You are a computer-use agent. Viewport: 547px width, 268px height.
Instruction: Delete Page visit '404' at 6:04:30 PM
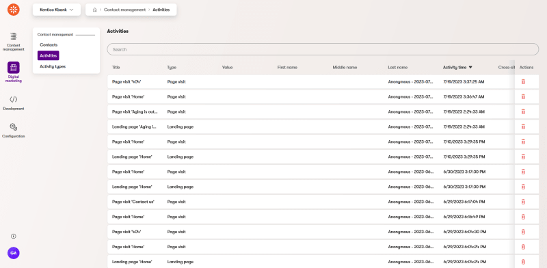523,232
